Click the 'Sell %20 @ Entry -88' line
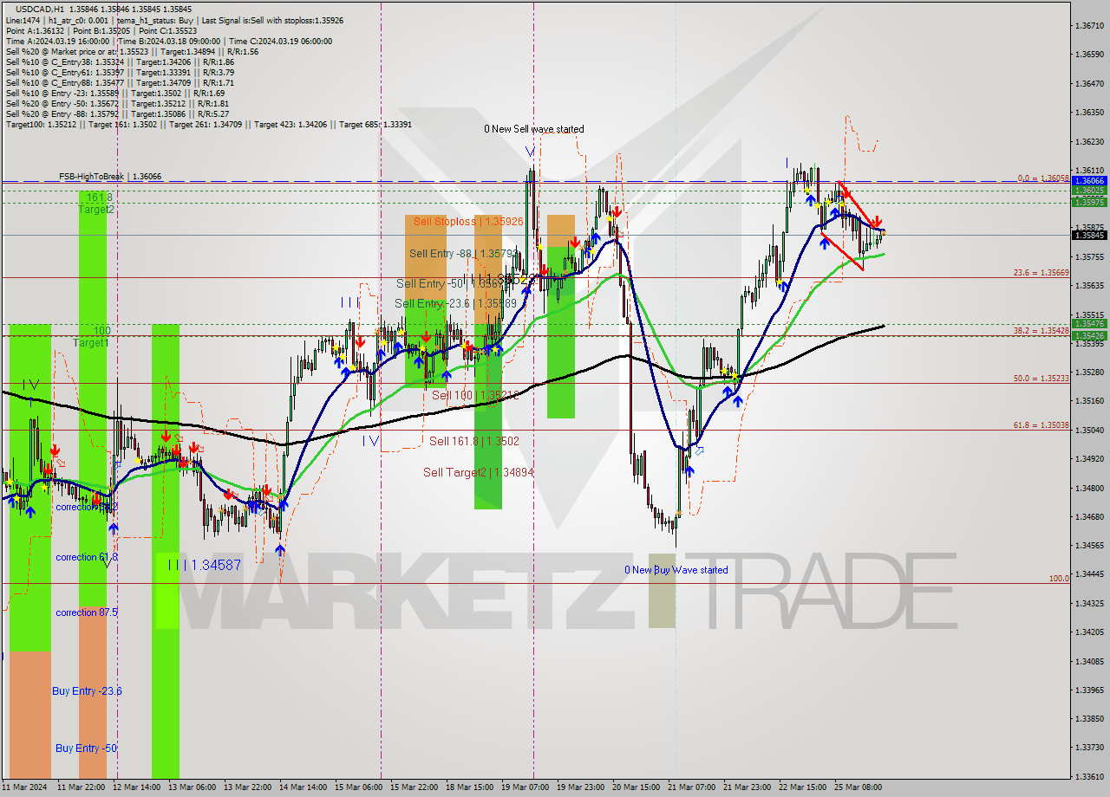The height and width of the screenshot is (797, 1110). [118, 114]
